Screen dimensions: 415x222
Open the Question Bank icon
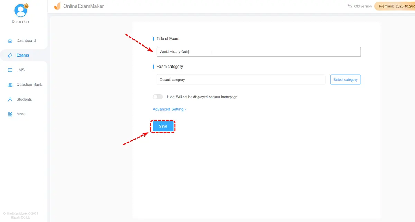tap(10, 85)
